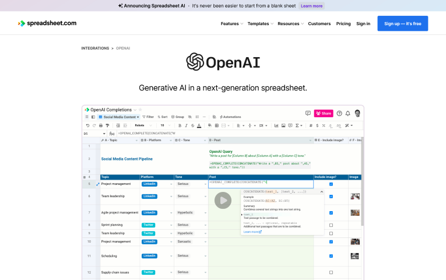
Task: Uncheck Include image for Project management row 5
Action: (331, 184)
